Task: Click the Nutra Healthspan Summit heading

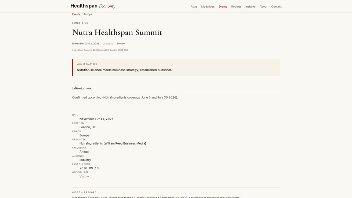Action: [117, 32]
